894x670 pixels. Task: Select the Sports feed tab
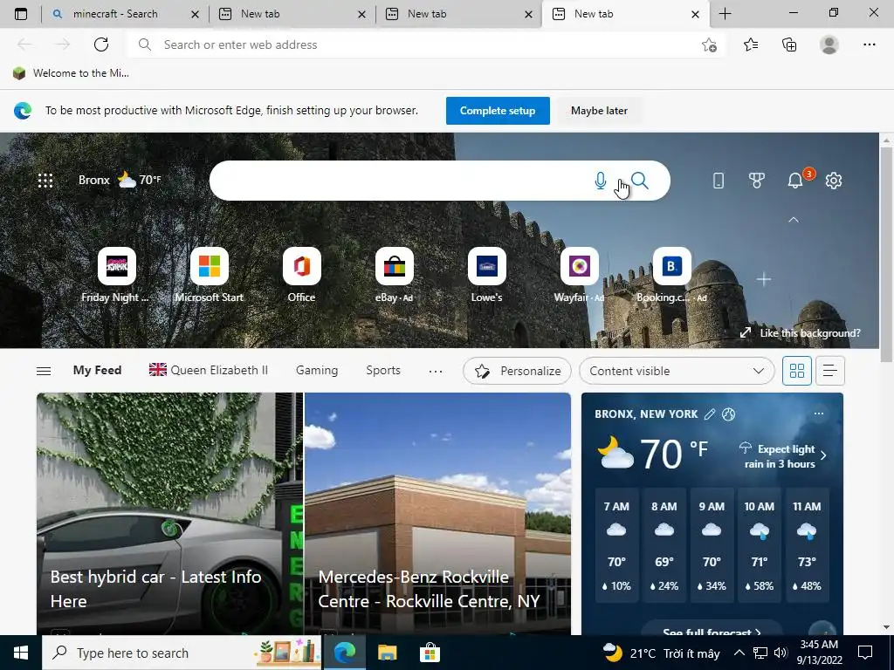(x=383, y=370)
